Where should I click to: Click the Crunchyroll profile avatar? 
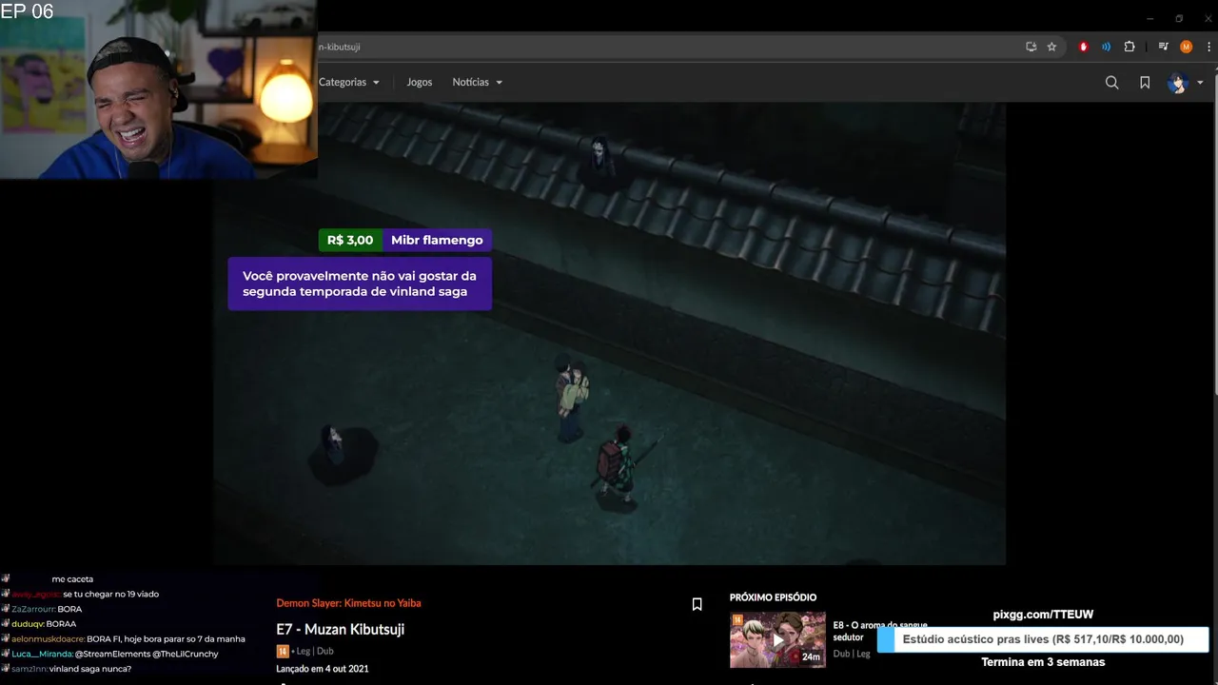(x=1178, y=83)
